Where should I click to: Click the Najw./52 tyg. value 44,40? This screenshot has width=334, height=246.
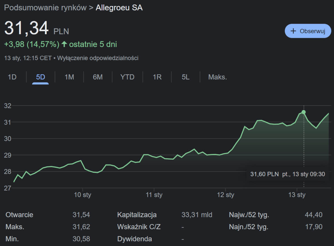[314, 215]
